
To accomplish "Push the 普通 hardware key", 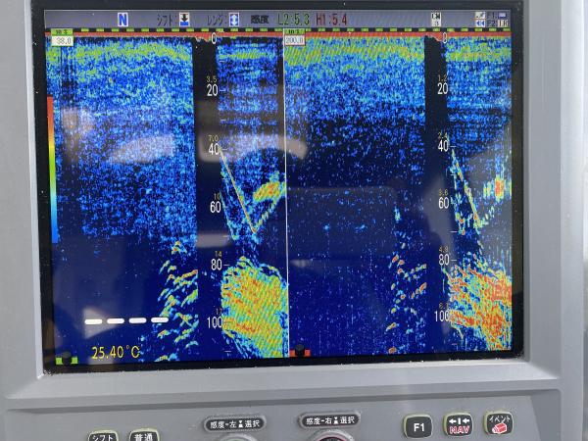I will (144, 436).
